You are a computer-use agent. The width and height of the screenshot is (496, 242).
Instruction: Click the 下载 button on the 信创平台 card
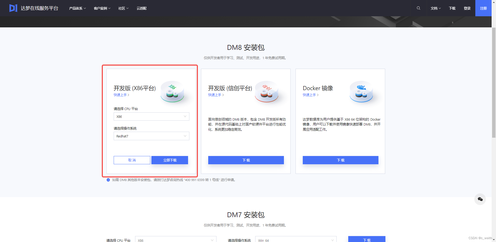click(246, 160)
